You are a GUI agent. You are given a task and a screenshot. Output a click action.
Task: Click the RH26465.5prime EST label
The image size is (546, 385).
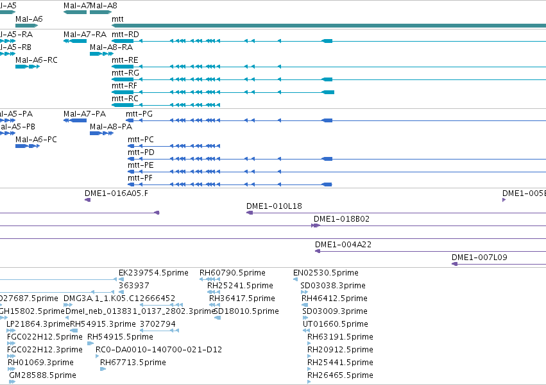point(340,375)
